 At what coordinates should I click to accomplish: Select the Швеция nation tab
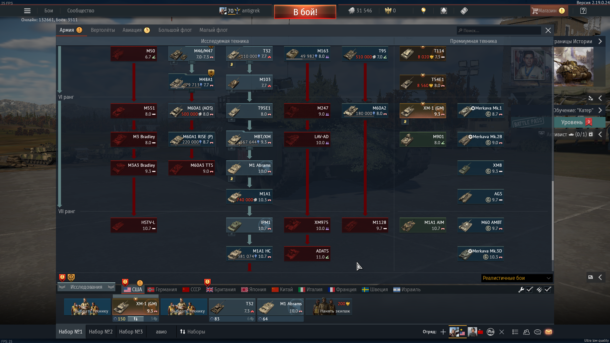click(x=375, y=290)
